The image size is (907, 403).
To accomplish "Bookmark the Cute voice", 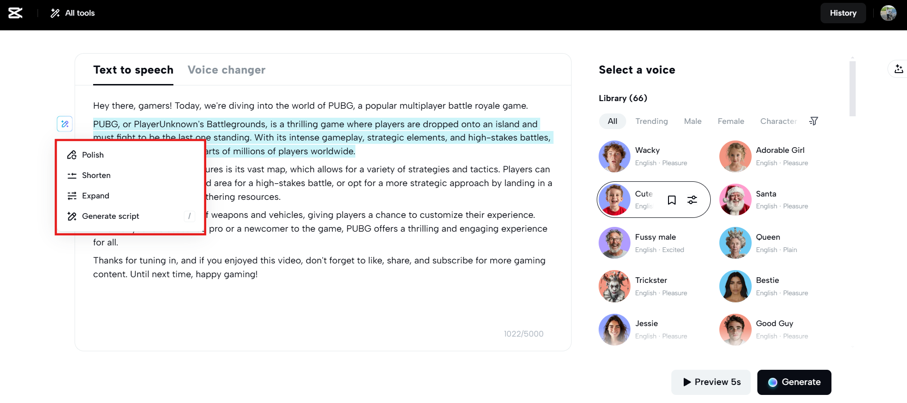I will (672, 200).
